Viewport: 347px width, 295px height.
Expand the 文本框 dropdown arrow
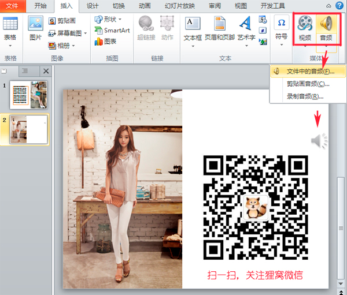point(193,46)
